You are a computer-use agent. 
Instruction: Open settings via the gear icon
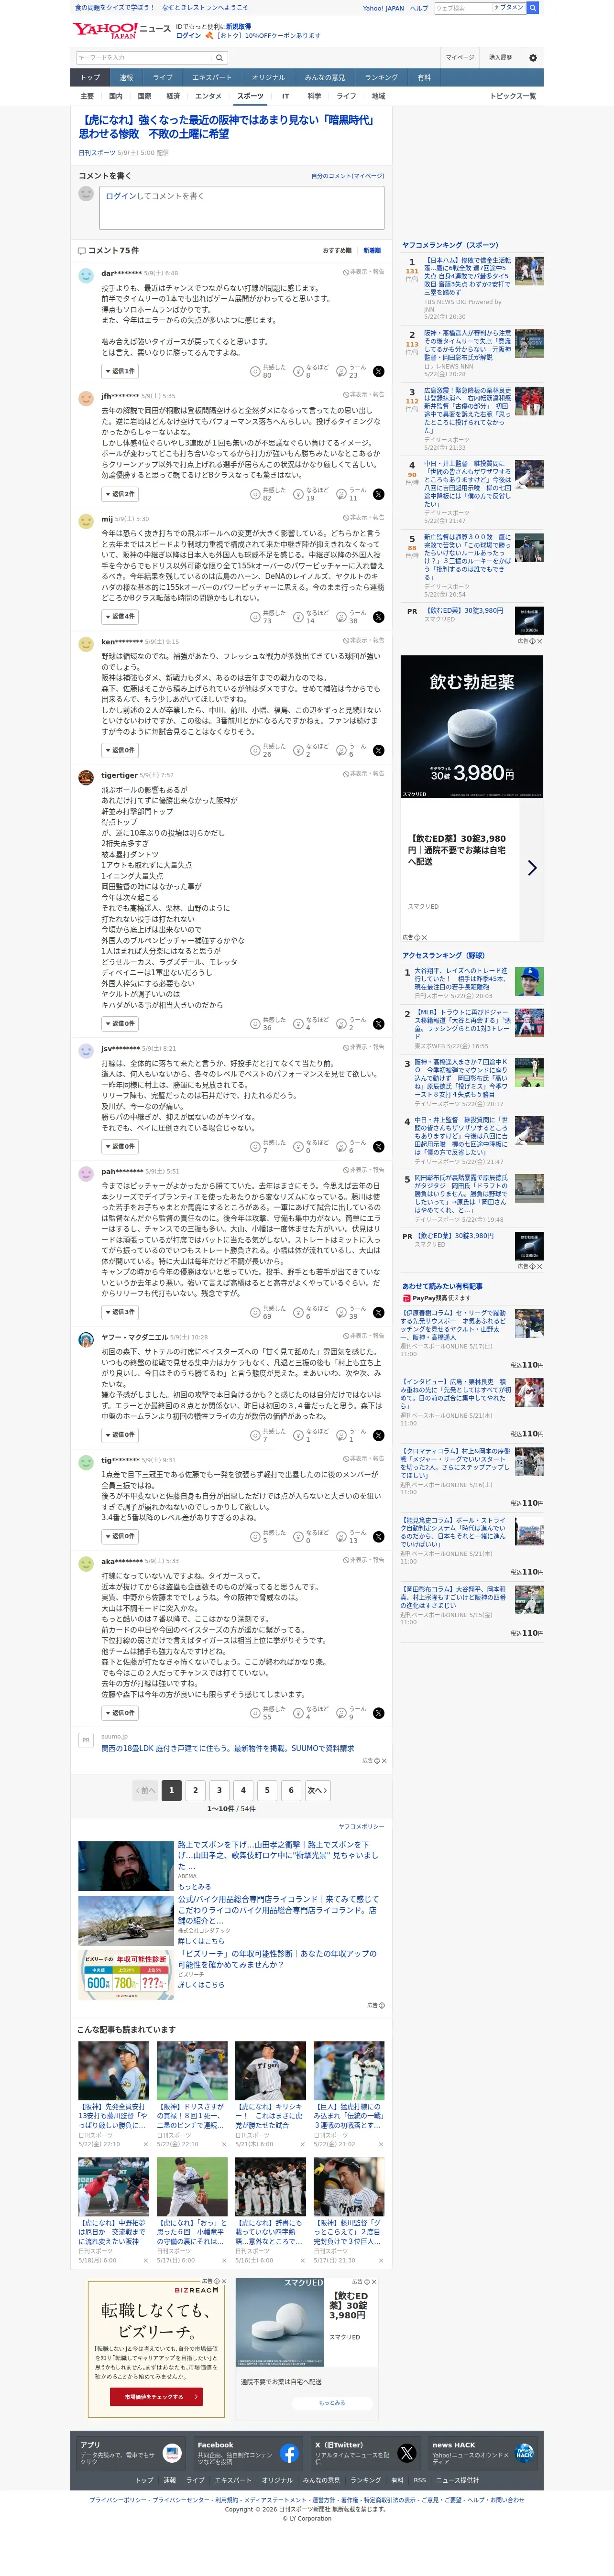coord(532,58)
